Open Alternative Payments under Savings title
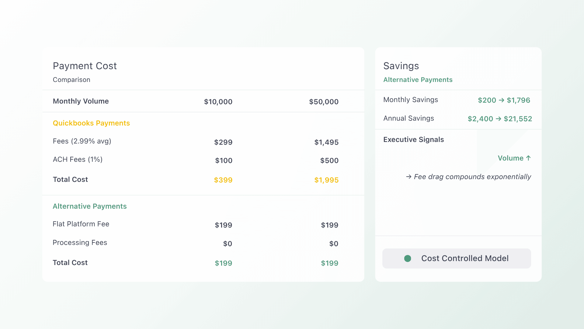Viewport: 584px width, 329px height. point(418,80)
